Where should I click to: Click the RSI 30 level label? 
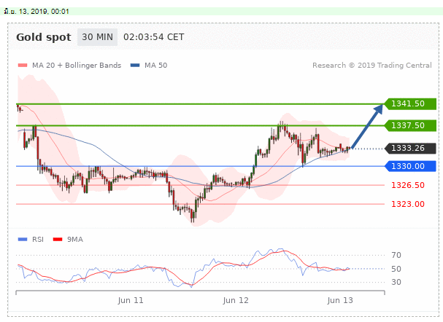(x=396, y=282)
